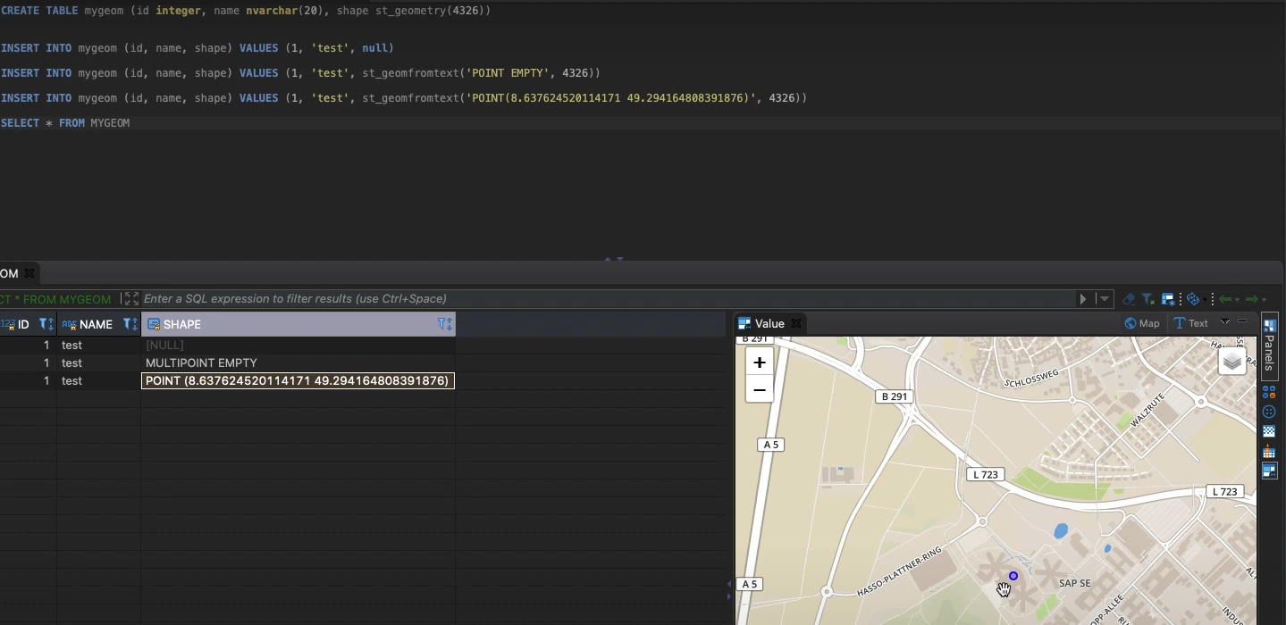Apply the filter with the play button

coord(1083,299)
